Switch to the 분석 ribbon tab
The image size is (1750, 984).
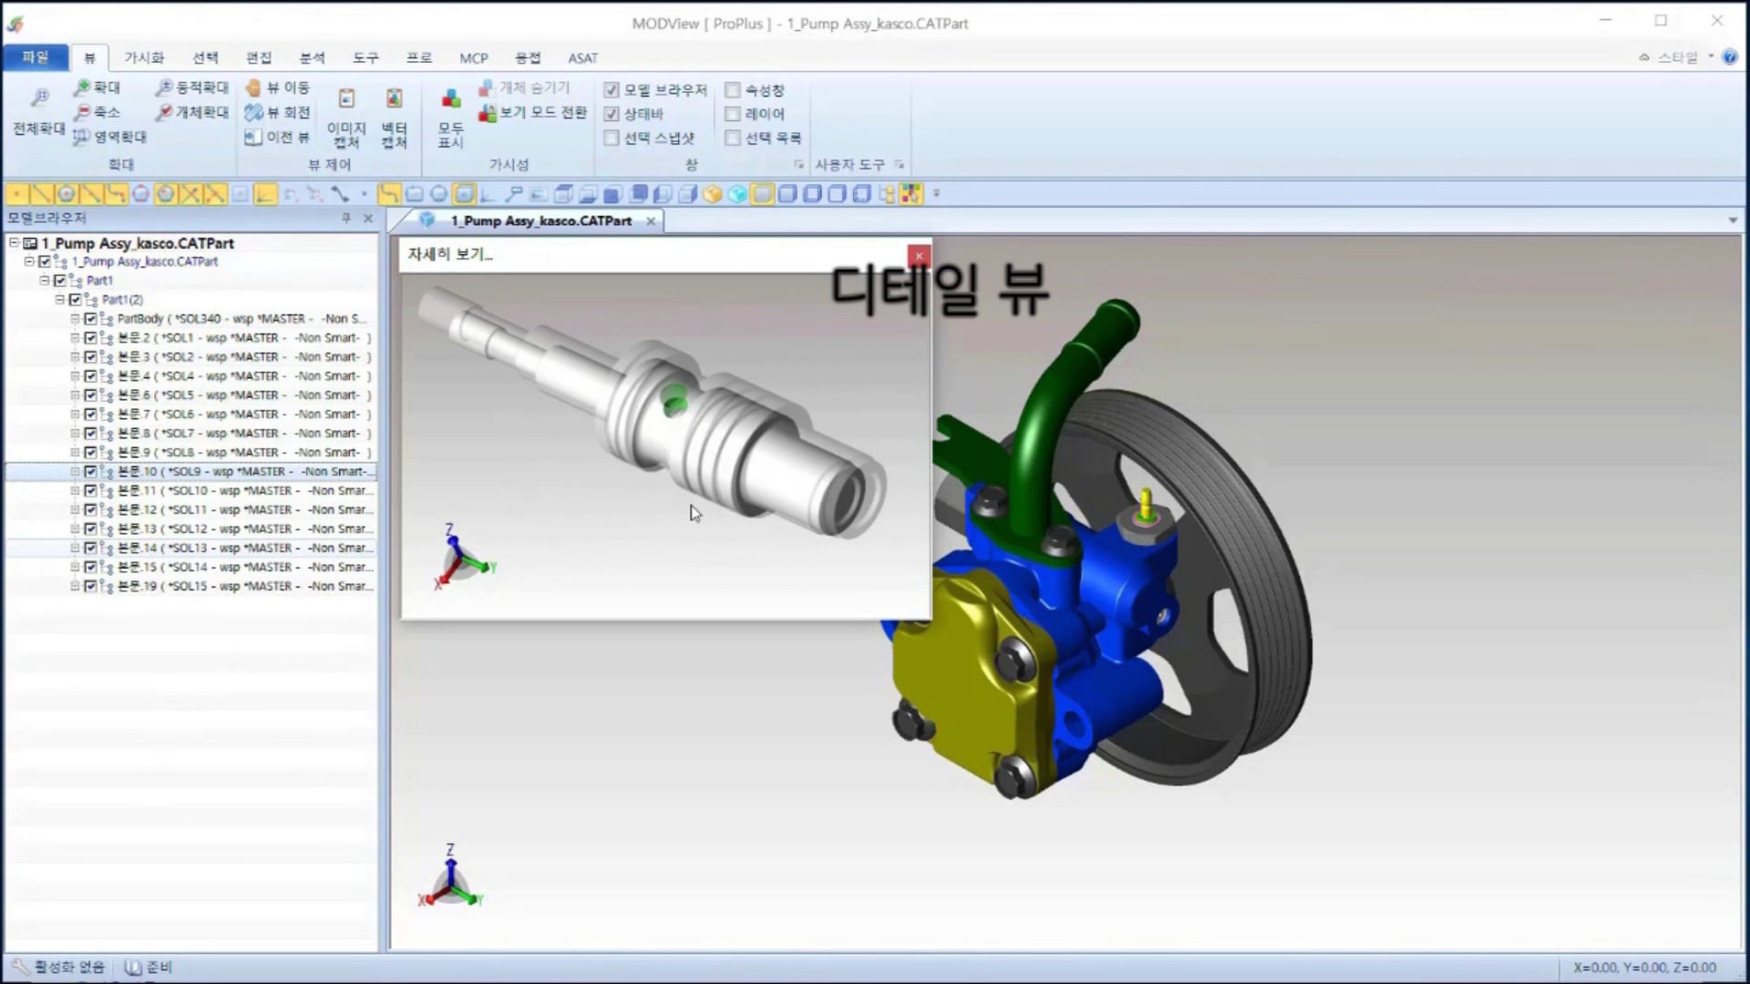[x=313, y=57]
